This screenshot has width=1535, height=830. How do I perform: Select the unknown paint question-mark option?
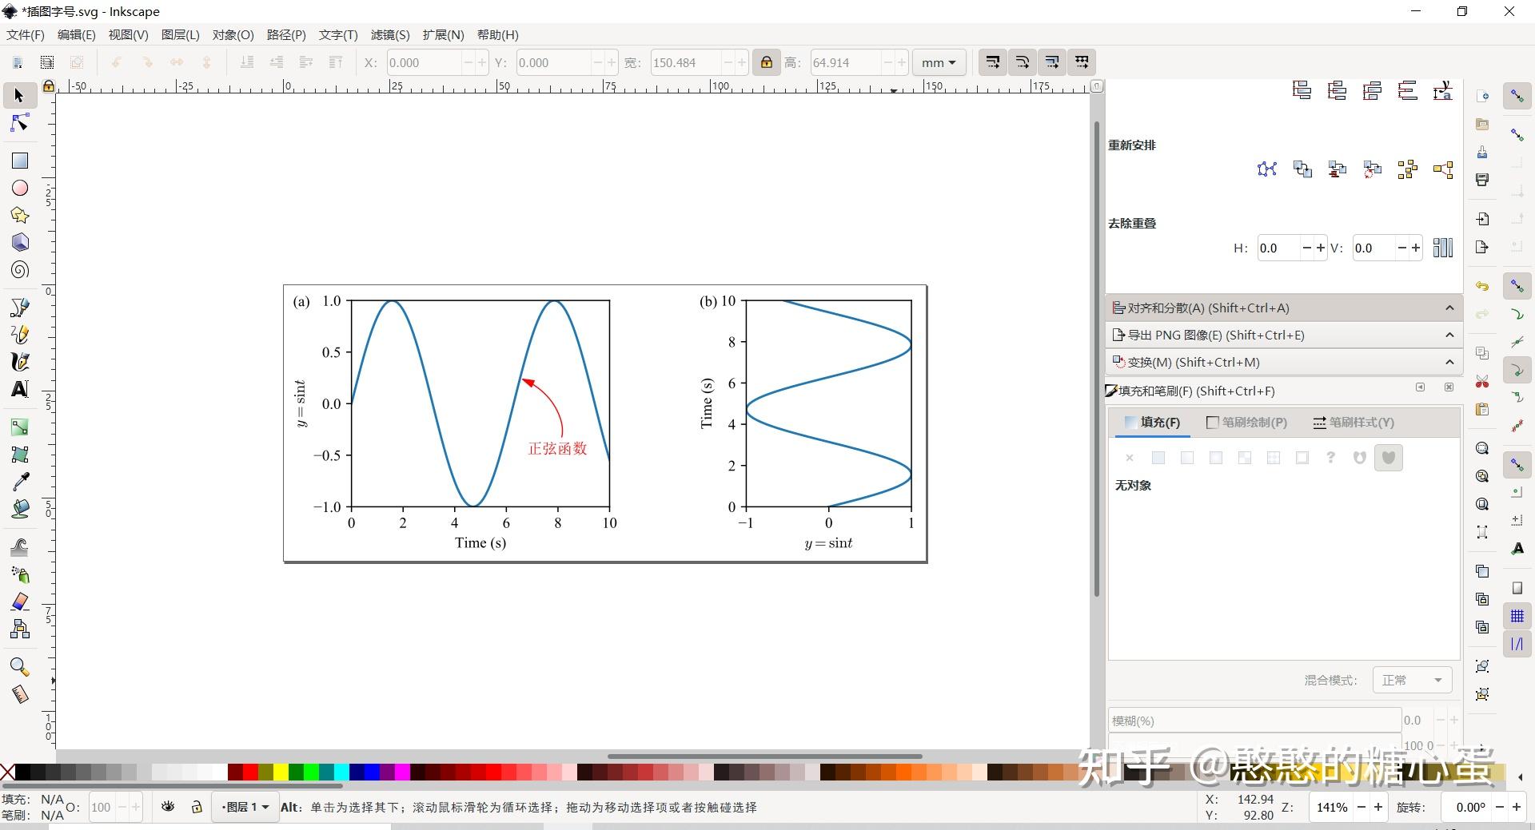(1330, 458)
